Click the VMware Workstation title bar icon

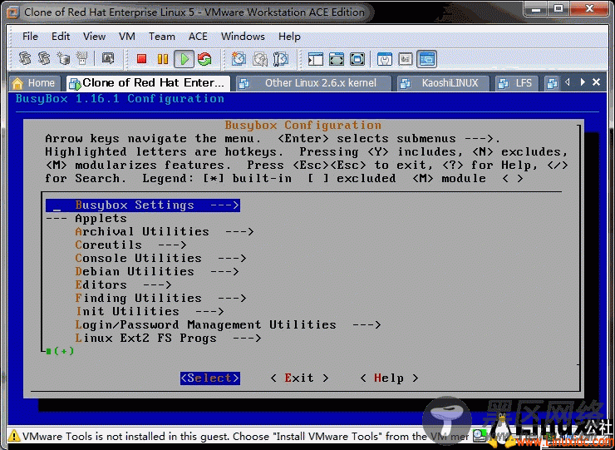(x=13, y=12)
